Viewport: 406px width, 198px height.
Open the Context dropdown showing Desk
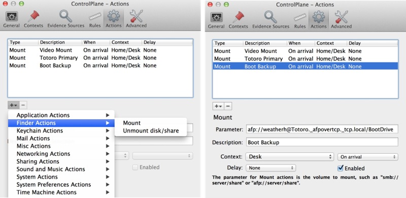tap(289, 157)
